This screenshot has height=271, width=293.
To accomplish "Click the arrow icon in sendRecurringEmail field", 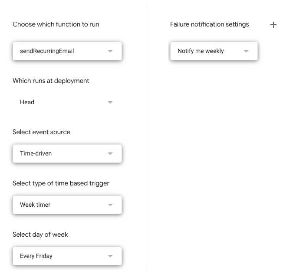I will coord(110,51).
